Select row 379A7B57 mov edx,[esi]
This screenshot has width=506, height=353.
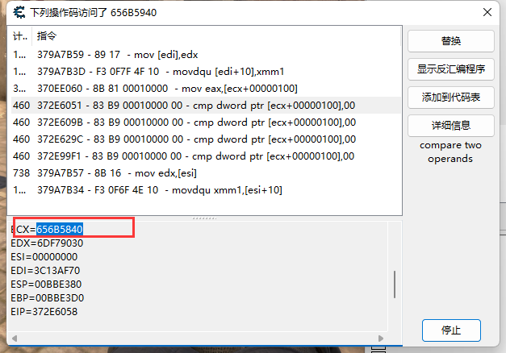pos(206,173)
